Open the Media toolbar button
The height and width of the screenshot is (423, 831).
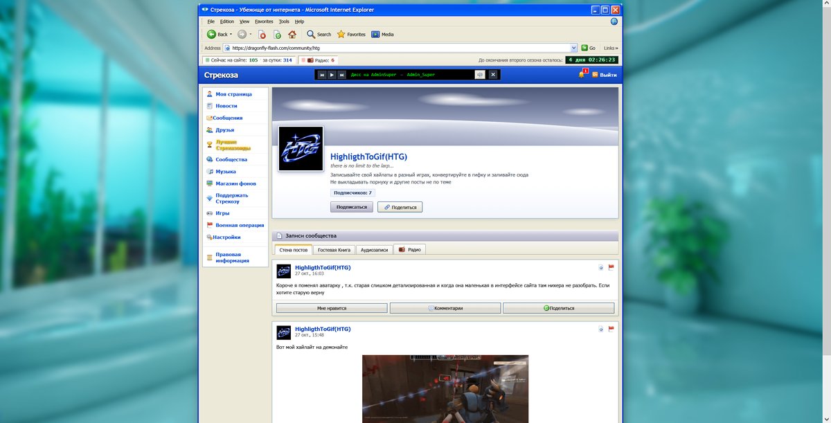click(382, 34)
